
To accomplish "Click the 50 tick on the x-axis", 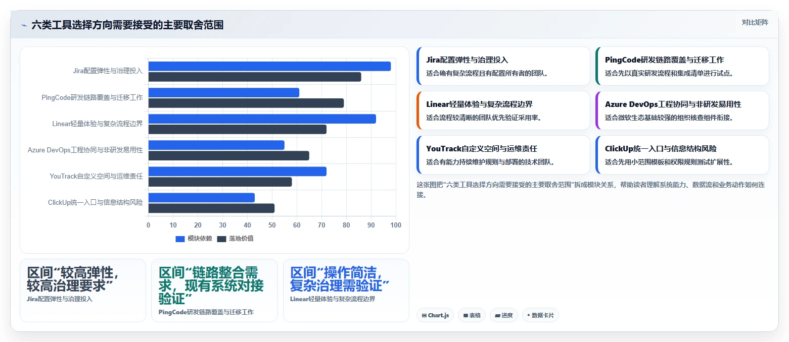I will [272, 225].
